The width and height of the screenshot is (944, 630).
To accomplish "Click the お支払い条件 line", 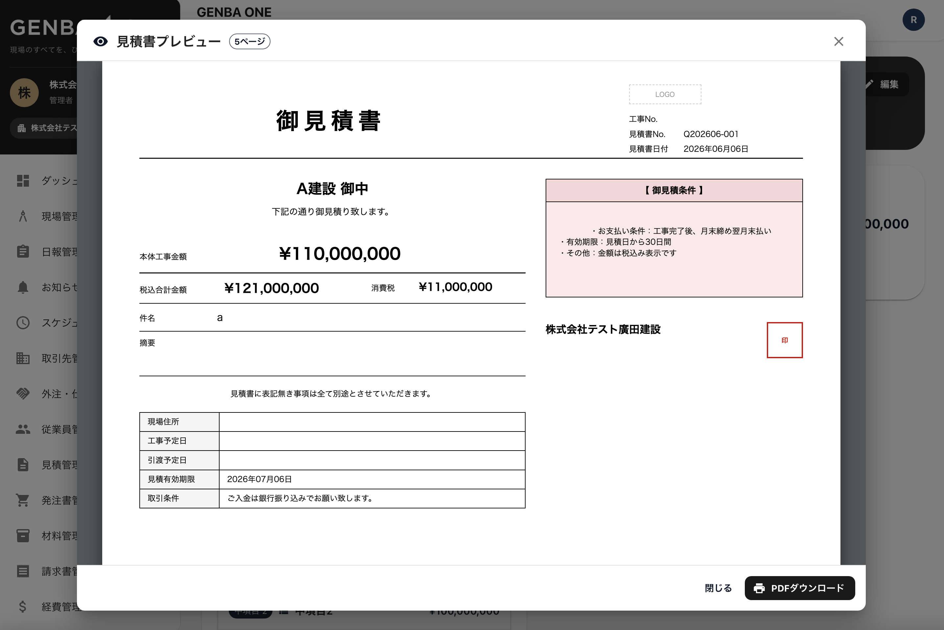I will coord(682,231).
